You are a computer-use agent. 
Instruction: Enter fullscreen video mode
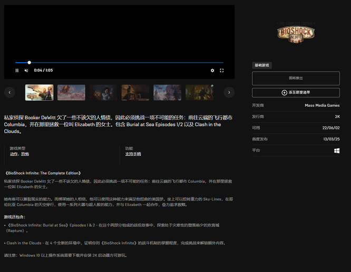(221, 70)
